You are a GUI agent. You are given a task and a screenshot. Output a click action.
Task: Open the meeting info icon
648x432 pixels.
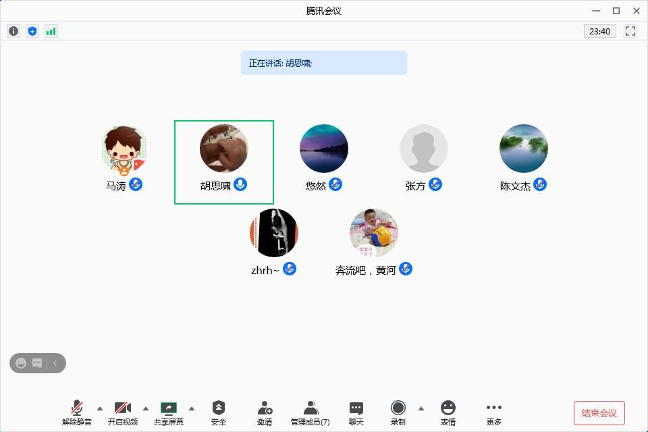coord(13,31)
